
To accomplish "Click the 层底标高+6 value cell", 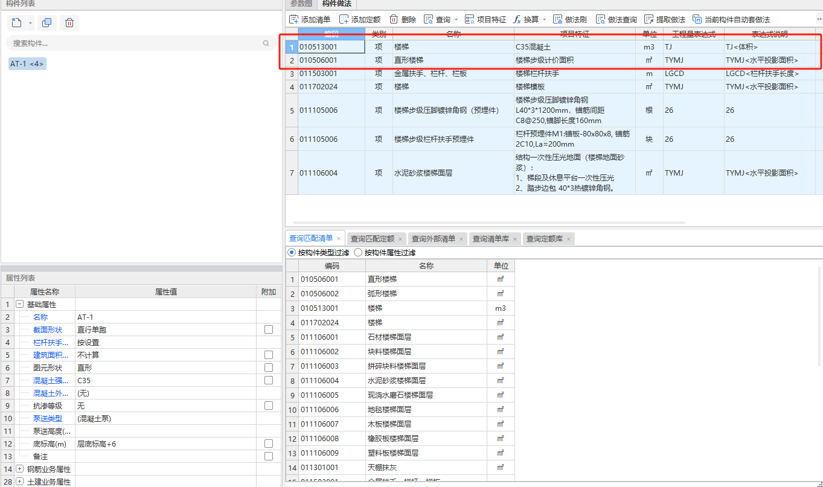I will coord(165,444).
